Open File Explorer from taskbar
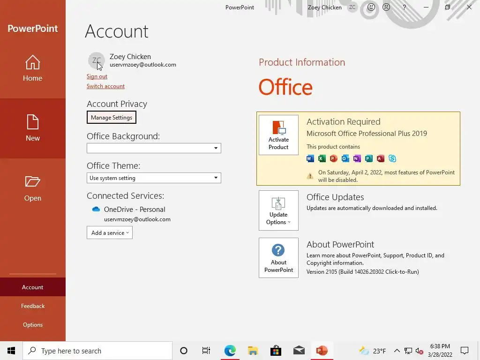480x360 pixels. (253, 351)
